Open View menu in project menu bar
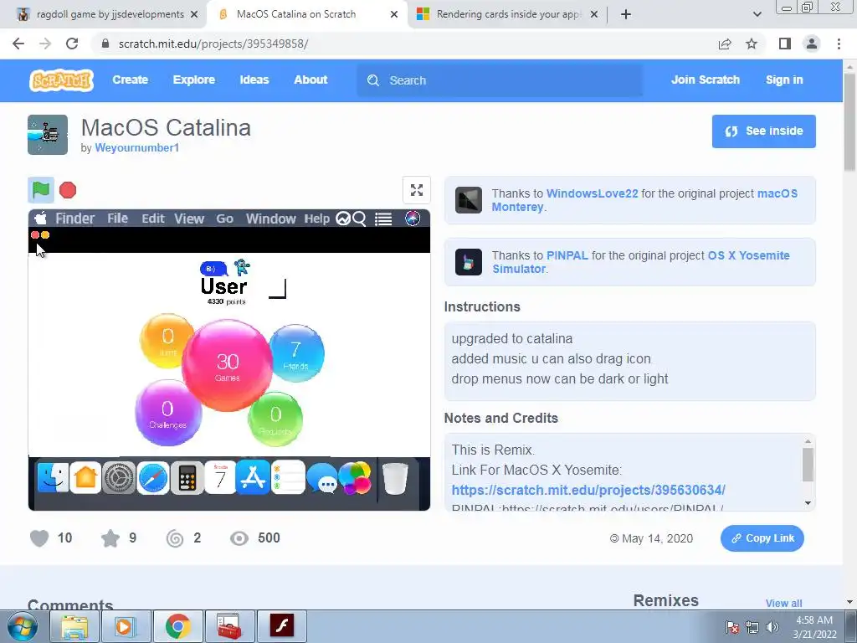The image size is (857, 643). (189, 219)
